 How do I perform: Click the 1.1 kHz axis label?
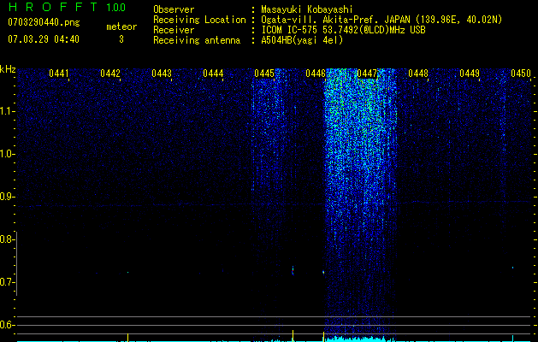click(7, 111)
